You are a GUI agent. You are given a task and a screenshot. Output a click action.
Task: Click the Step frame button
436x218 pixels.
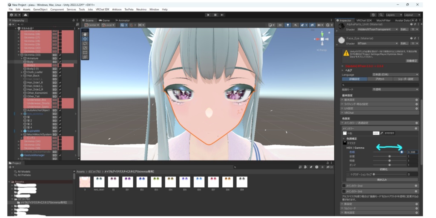(x=222, y=15)
